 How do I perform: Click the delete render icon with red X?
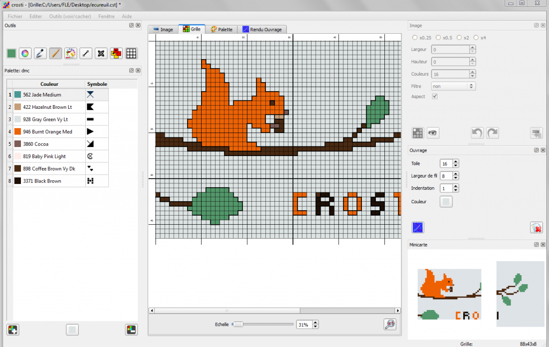tap(536, 227)
